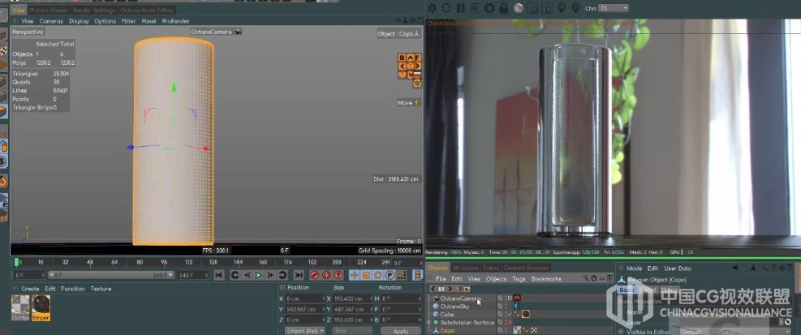The image size is (801, 335).
Task: Toggle Subdivision Surface enable red X
Action: pos(510,322)
